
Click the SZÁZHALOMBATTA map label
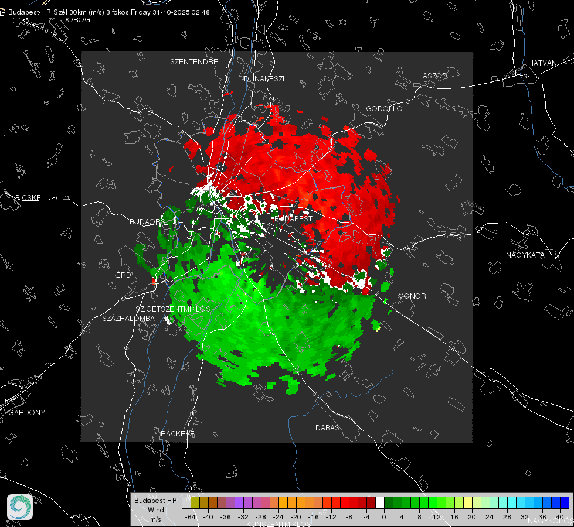point(135,318)
